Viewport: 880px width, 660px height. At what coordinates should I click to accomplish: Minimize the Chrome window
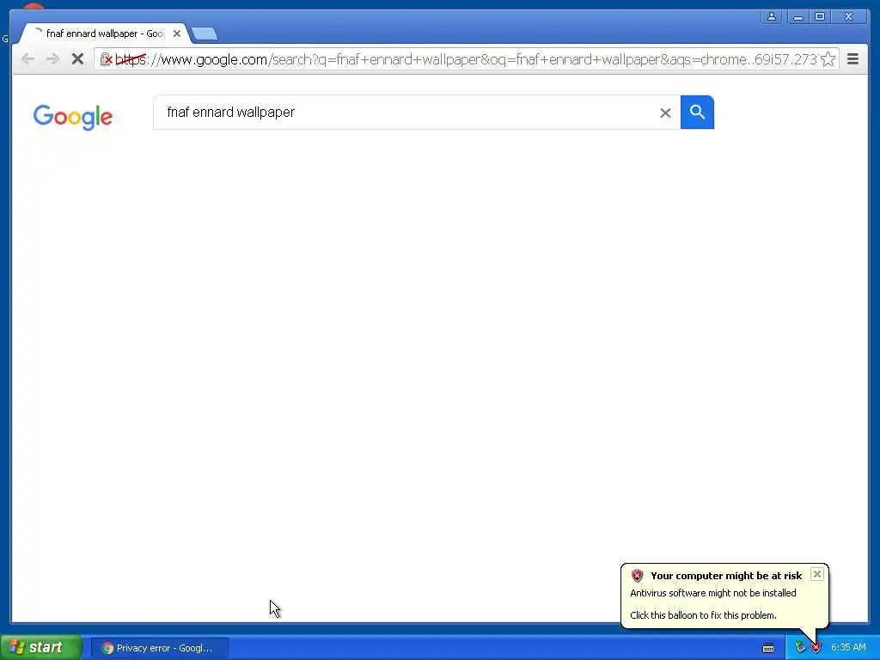click(x=797, y=16)
